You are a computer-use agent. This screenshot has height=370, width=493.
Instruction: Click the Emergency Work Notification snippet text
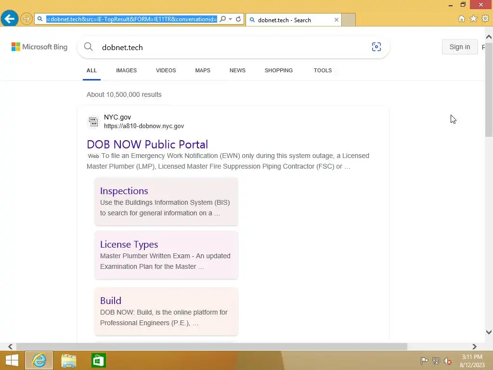click(228, 161)
